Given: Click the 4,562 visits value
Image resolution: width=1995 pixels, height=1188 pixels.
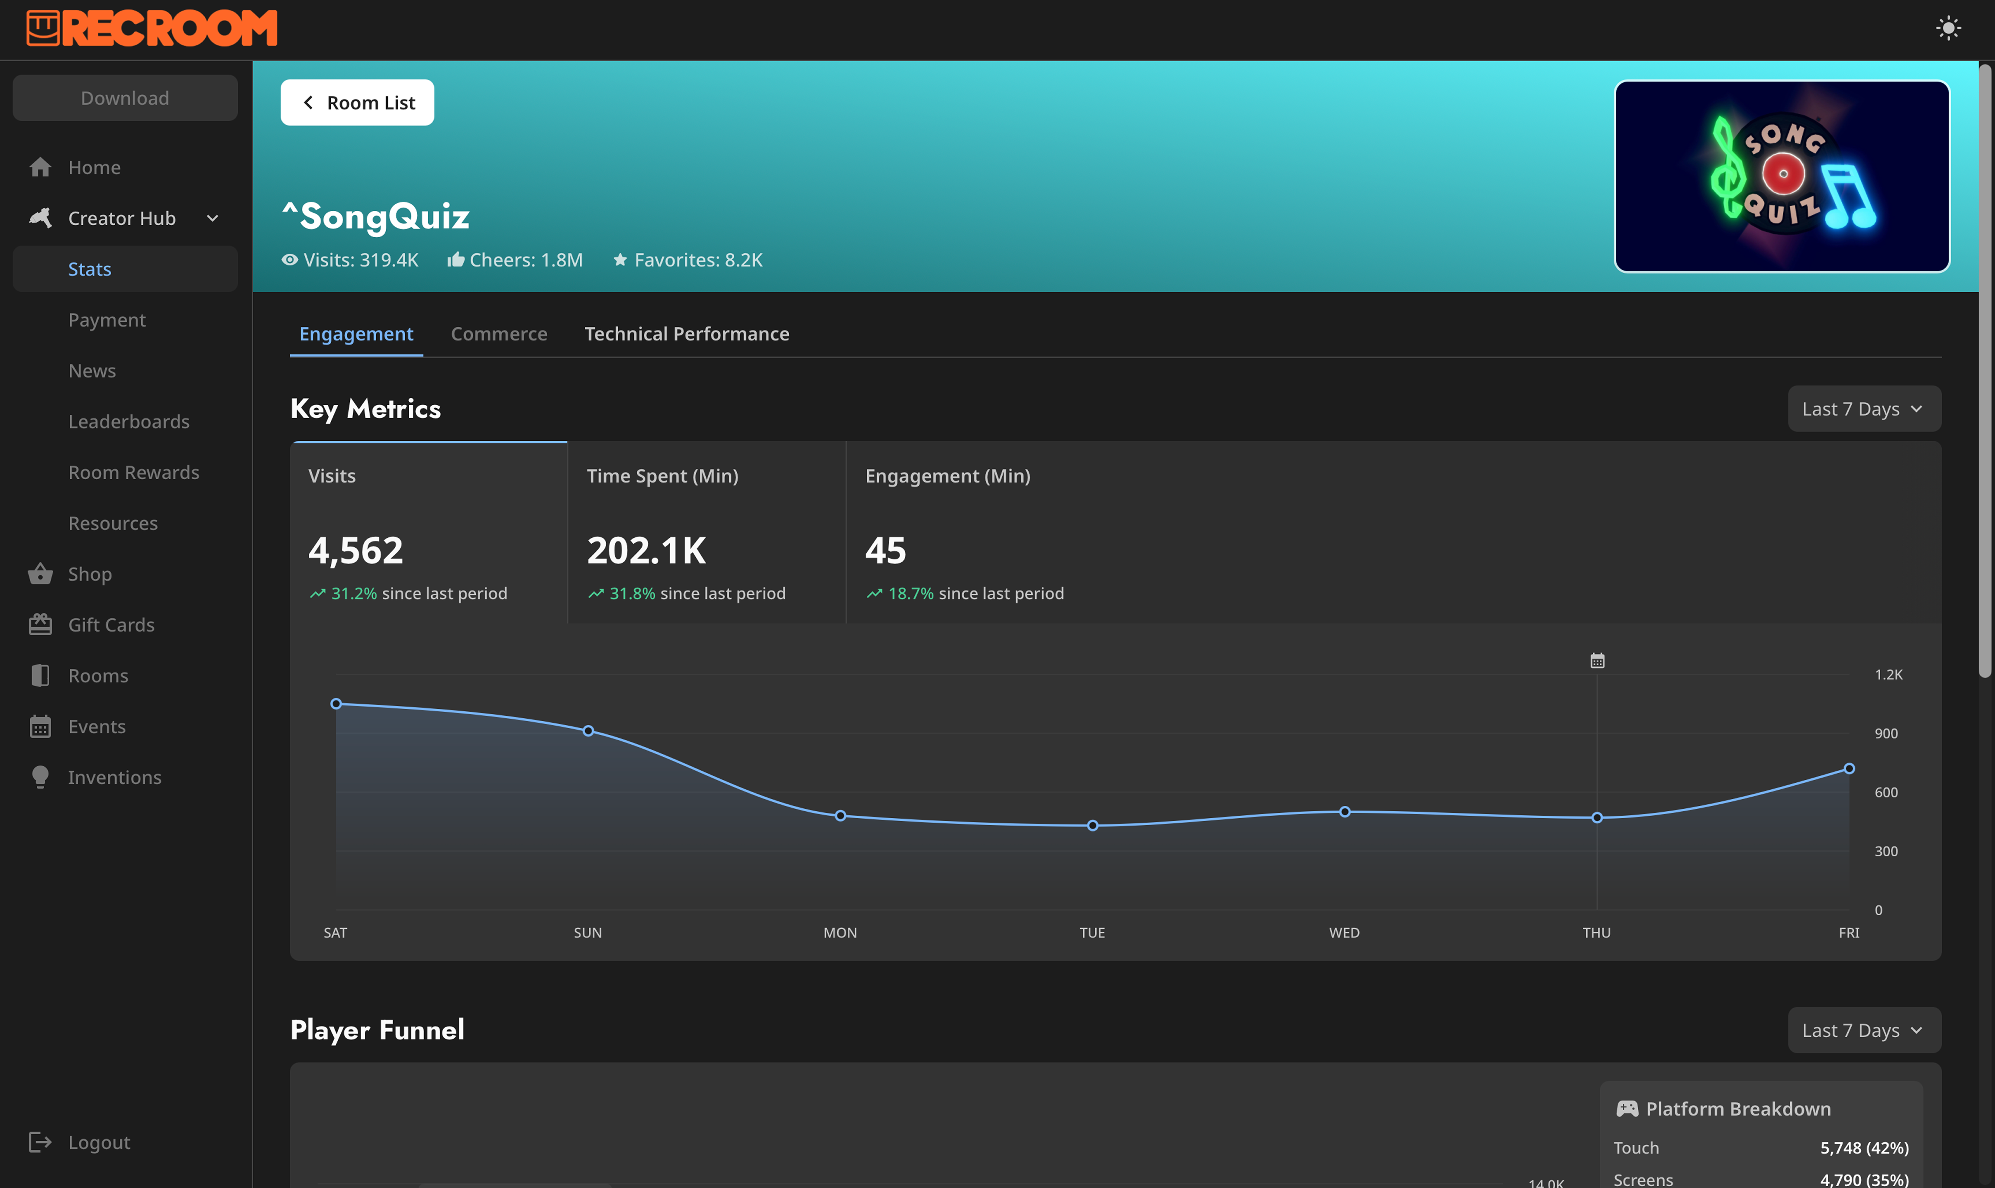Looking at the screenshot, I should point(355,550).
